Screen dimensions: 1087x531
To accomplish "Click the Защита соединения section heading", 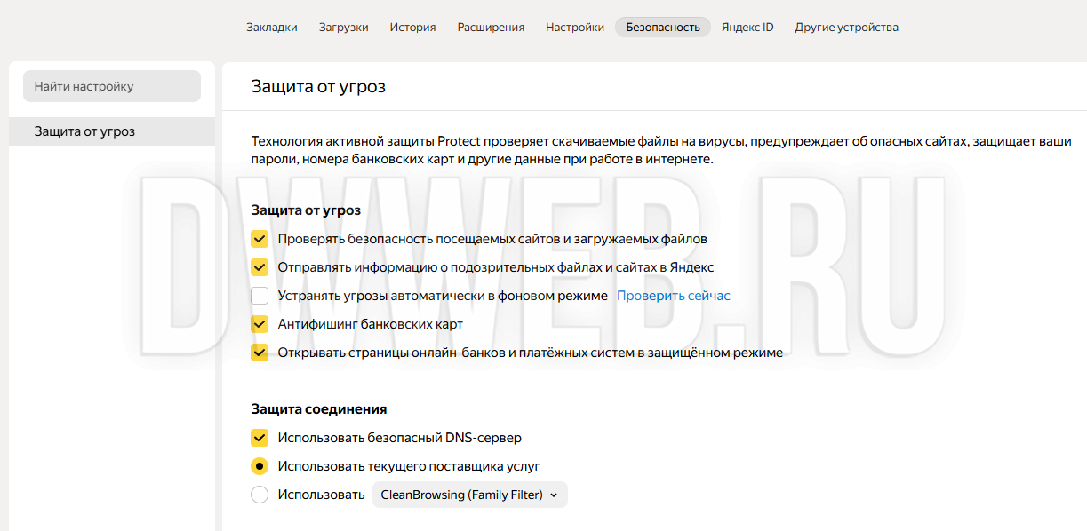I will (319, 409).
